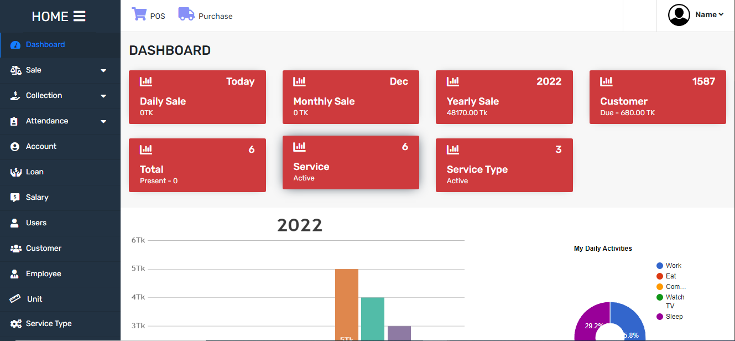Click the Work legend color dot
The width and height of the screenshot is (735, 341).
click(x=660, y=266)
